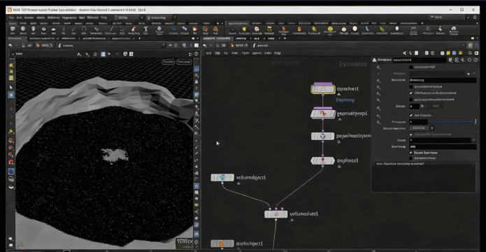Open the Layout menu in network editor

pyautogui.click(x=257, y=53)
